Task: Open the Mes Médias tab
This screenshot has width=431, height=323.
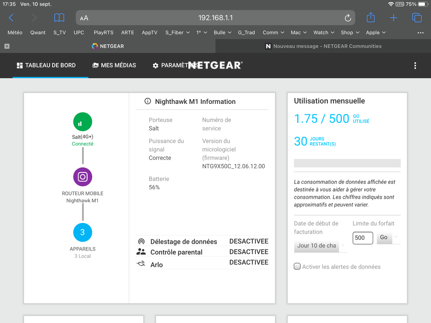Action: click(x=114, y=66)
